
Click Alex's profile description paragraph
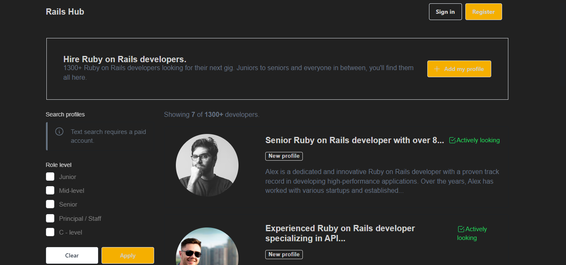[x=382, y=181]
